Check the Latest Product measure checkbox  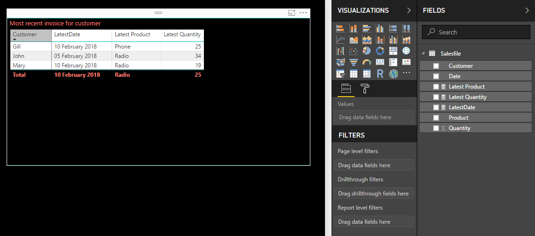coord(436,87)
